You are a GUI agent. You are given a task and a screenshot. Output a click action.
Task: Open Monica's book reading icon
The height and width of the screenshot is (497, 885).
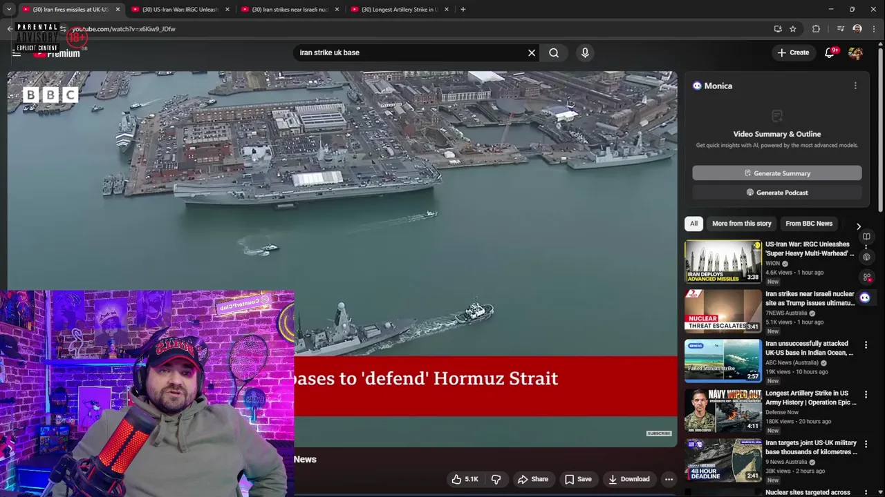coord(866,237)
